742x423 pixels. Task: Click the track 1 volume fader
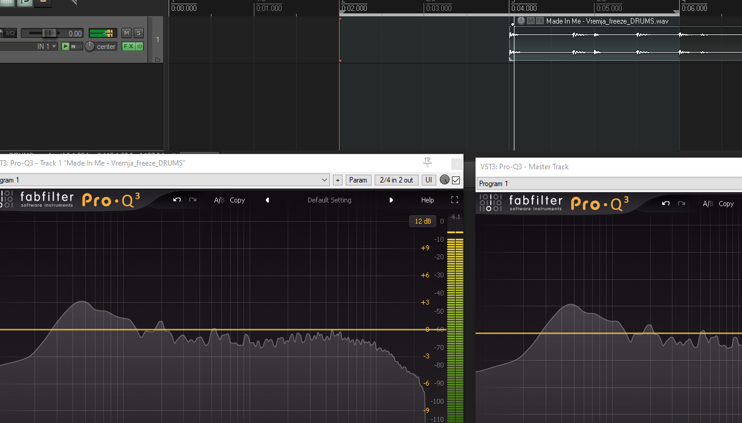tap(49, 33)
